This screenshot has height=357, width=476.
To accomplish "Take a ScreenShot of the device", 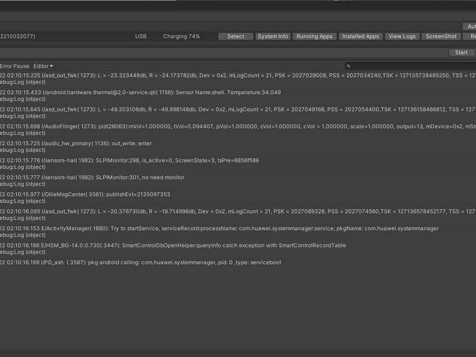I will 441,36.
